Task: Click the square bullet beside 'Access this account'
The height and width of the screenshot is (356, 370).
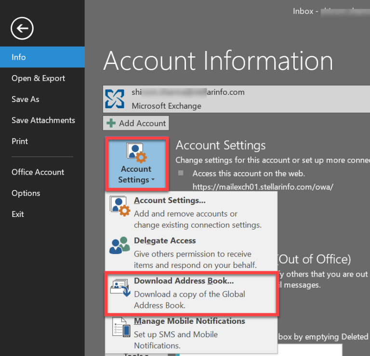Action: [x=181, y=173]
